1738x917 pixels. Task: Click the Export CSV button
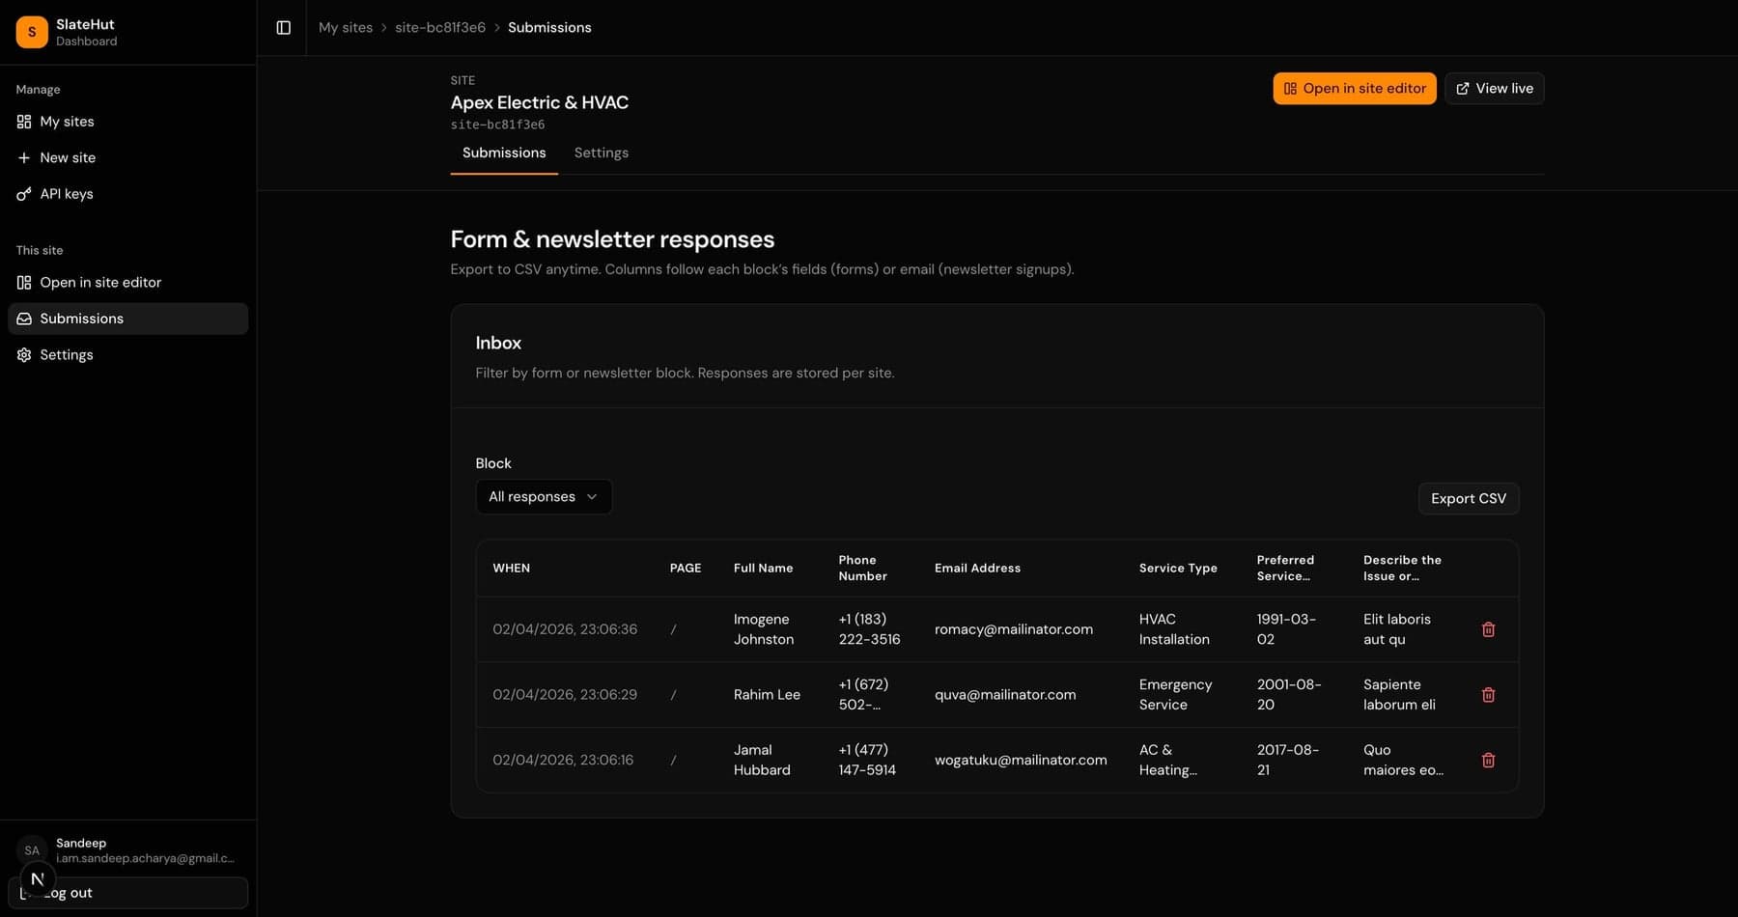[1469, 499]
